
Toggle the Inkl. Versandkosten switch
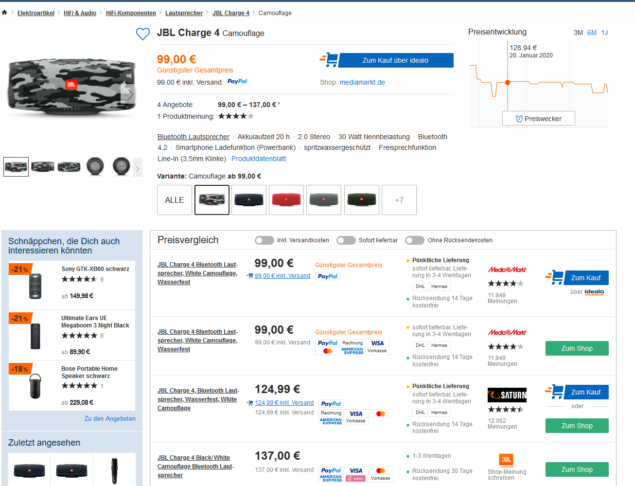pyautogui.click(x=265, y=240)
